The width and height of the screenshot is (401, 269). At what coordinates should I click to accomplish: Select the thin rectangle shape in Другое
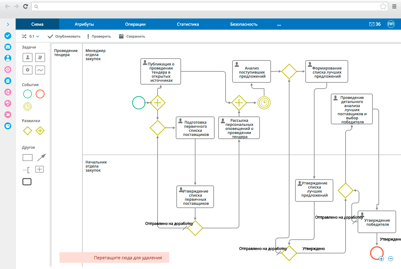tap(28, 157)
